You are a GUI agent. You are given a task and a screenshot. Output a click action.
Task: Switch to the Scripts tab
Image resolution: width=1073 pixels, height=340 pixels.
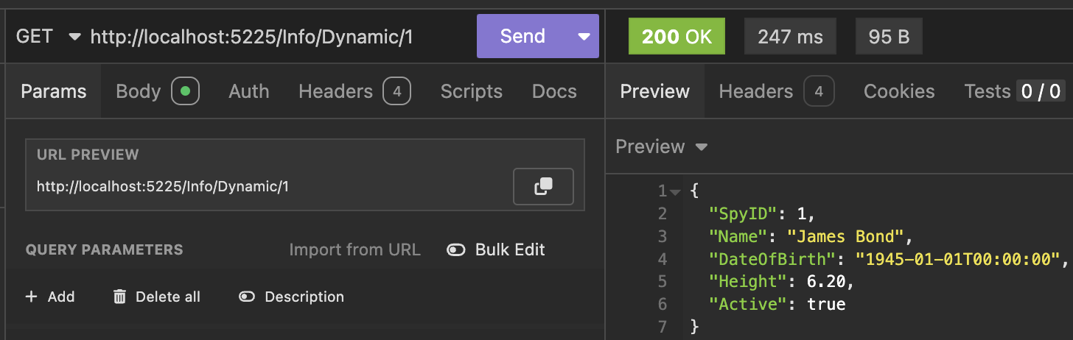[471, 91]
